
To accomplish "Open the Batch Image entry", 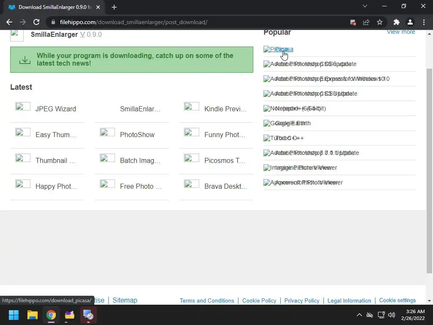I will click(x=140, y=160).
